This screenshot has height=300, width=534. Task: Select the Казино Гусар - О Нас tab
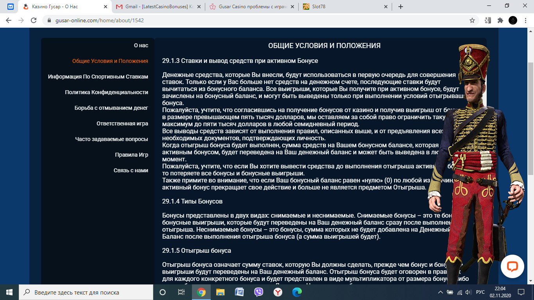[65, 7]
